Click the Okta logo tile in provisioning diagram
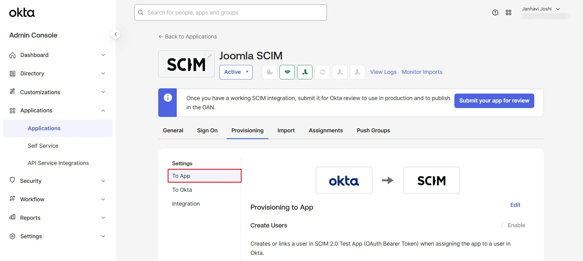Screen dimensions: 583x261 pos(344,180)
